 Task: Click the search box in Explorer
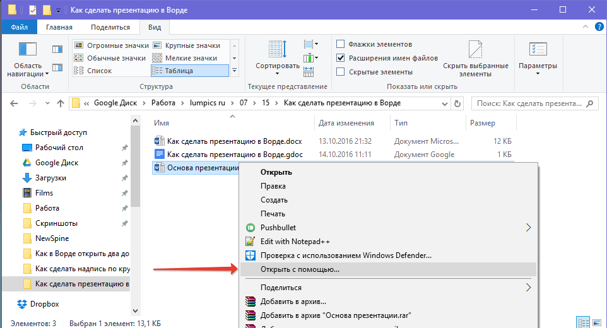click(x=533, y=103)
